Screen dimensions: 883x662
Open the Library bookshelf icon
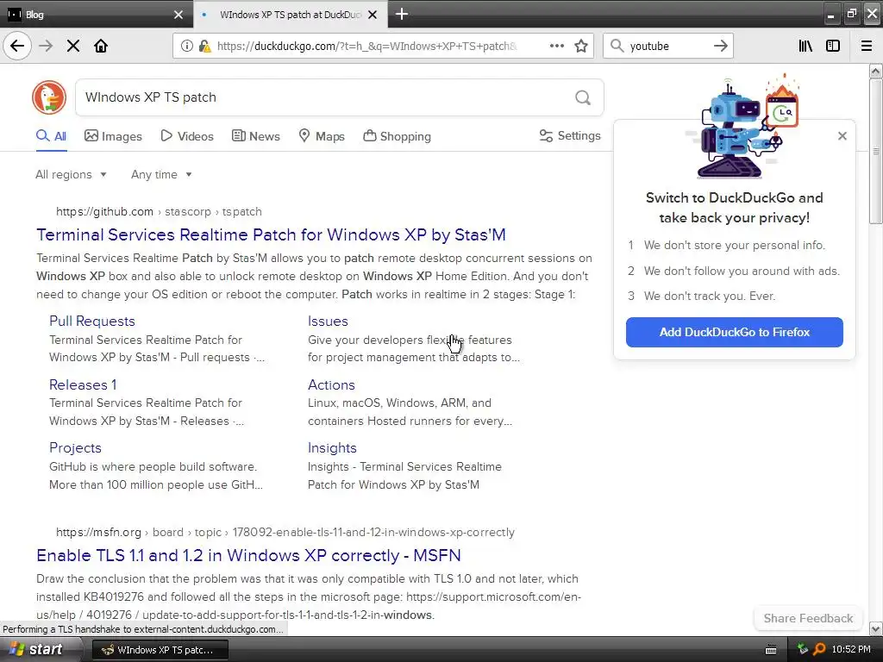click(x=805, y=46)
